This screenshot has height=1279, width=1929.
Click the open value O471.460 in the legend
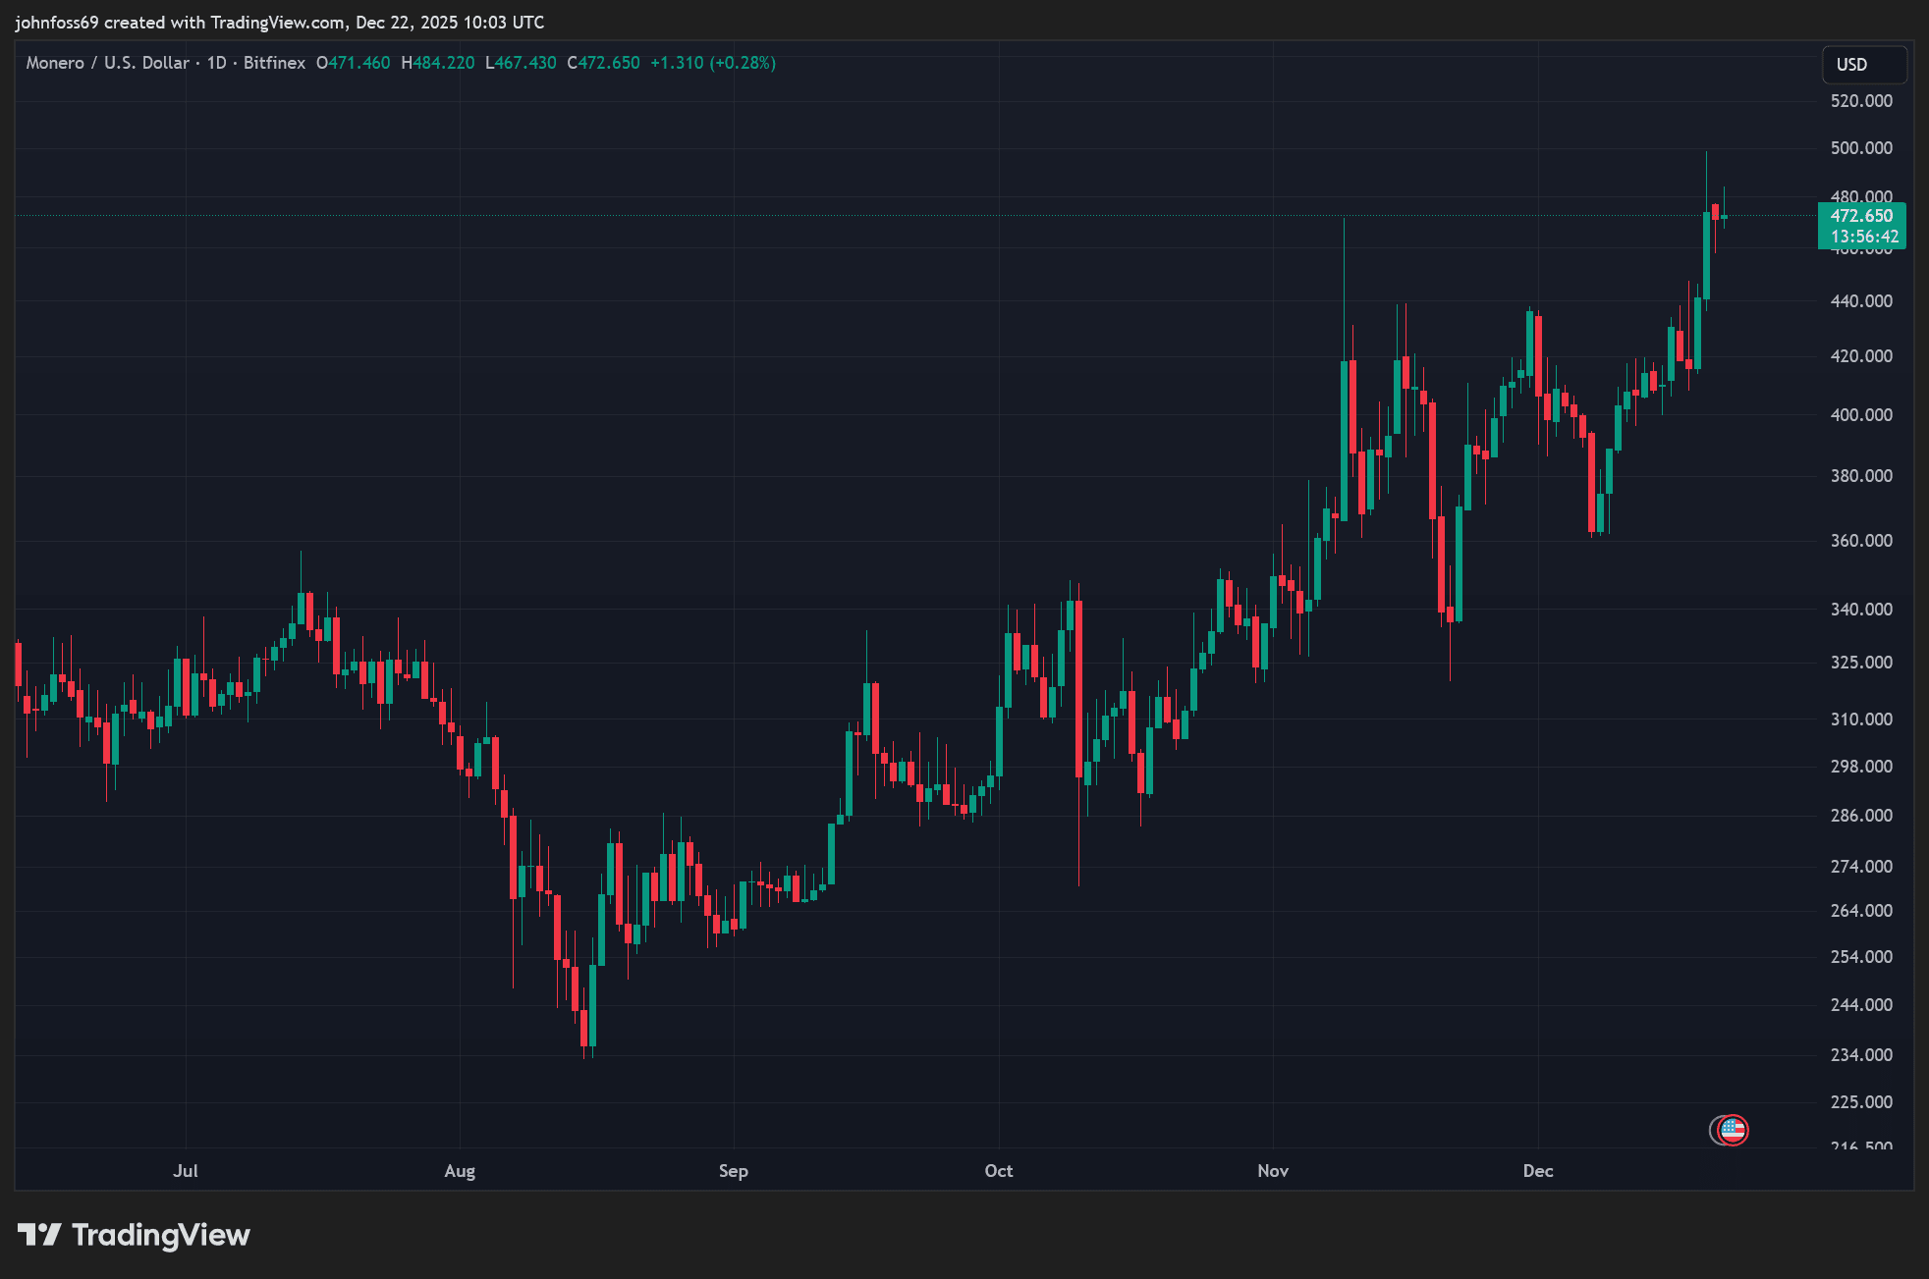[x=354, y=63]
